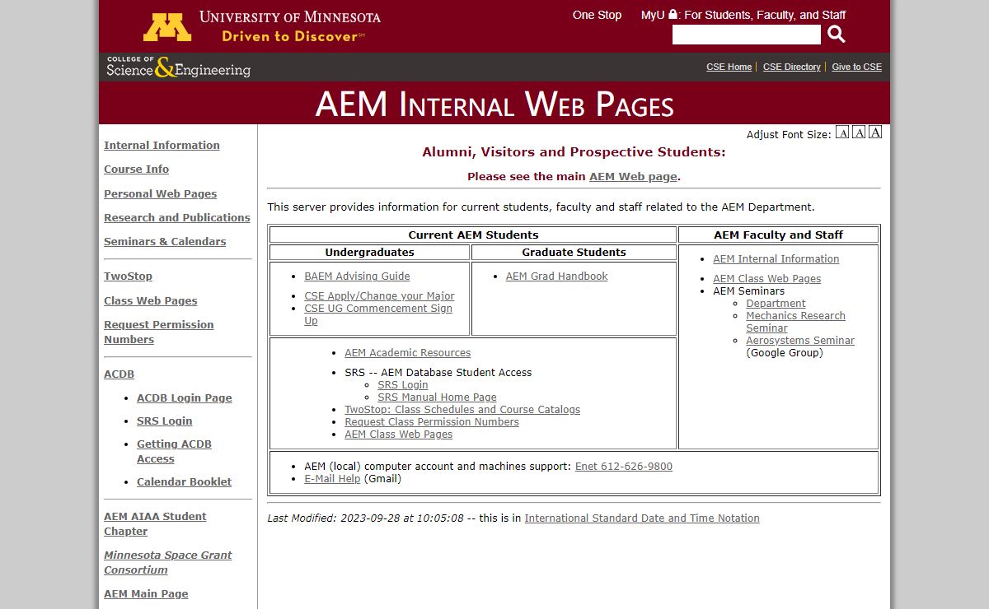The width and height of the screenshot is (989, 609).
Task: Click the search magnifier icon
Action: 837,34
